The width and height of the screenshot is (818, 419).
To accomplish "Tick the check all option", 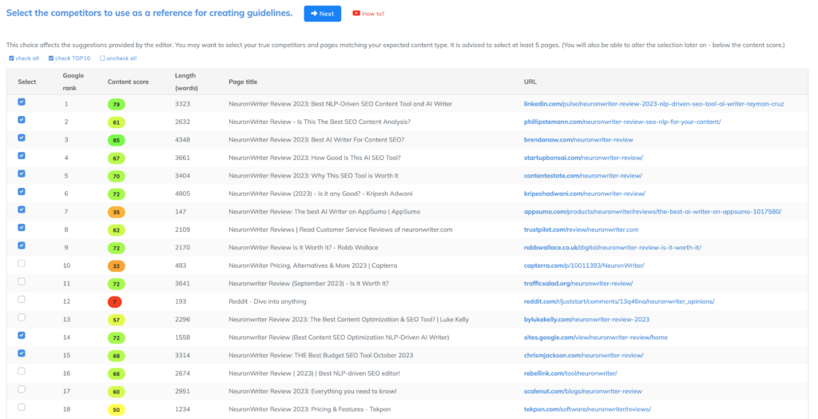I will click(24, 58).
